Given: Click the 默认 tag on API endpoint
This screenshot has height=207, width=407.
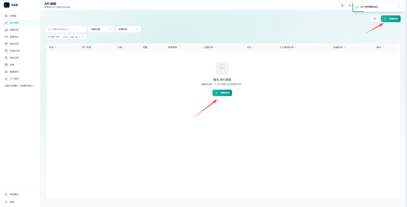Looking at the screenshot, I should (58, 37).
